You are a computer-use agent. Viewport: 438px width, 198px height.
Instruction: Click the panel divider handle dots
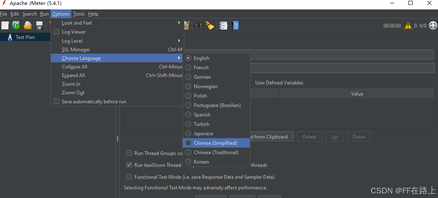118,139
